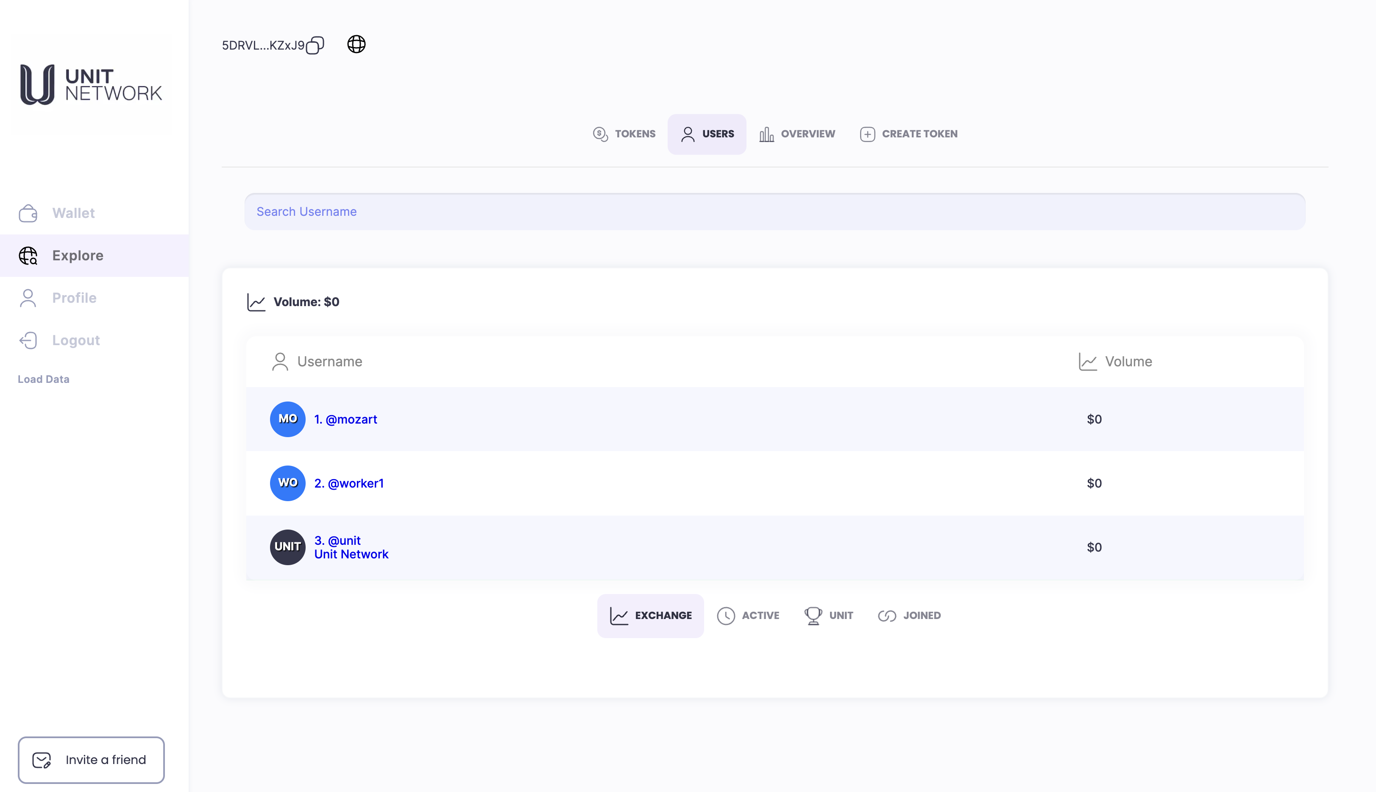This screenshot has height=792, width=1376.
Task: Select the Create Token tab
Action: click(908, 134)
